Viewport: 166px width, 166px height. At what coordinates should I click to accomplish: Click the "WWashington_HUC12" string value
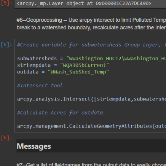tap(116, 59)
